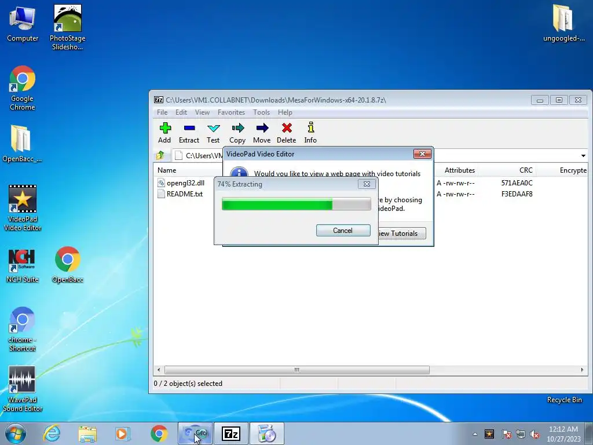Select the Recycle Bin desktop label
The width and height of the screenshot is (593, 445).
click(564, 400)
